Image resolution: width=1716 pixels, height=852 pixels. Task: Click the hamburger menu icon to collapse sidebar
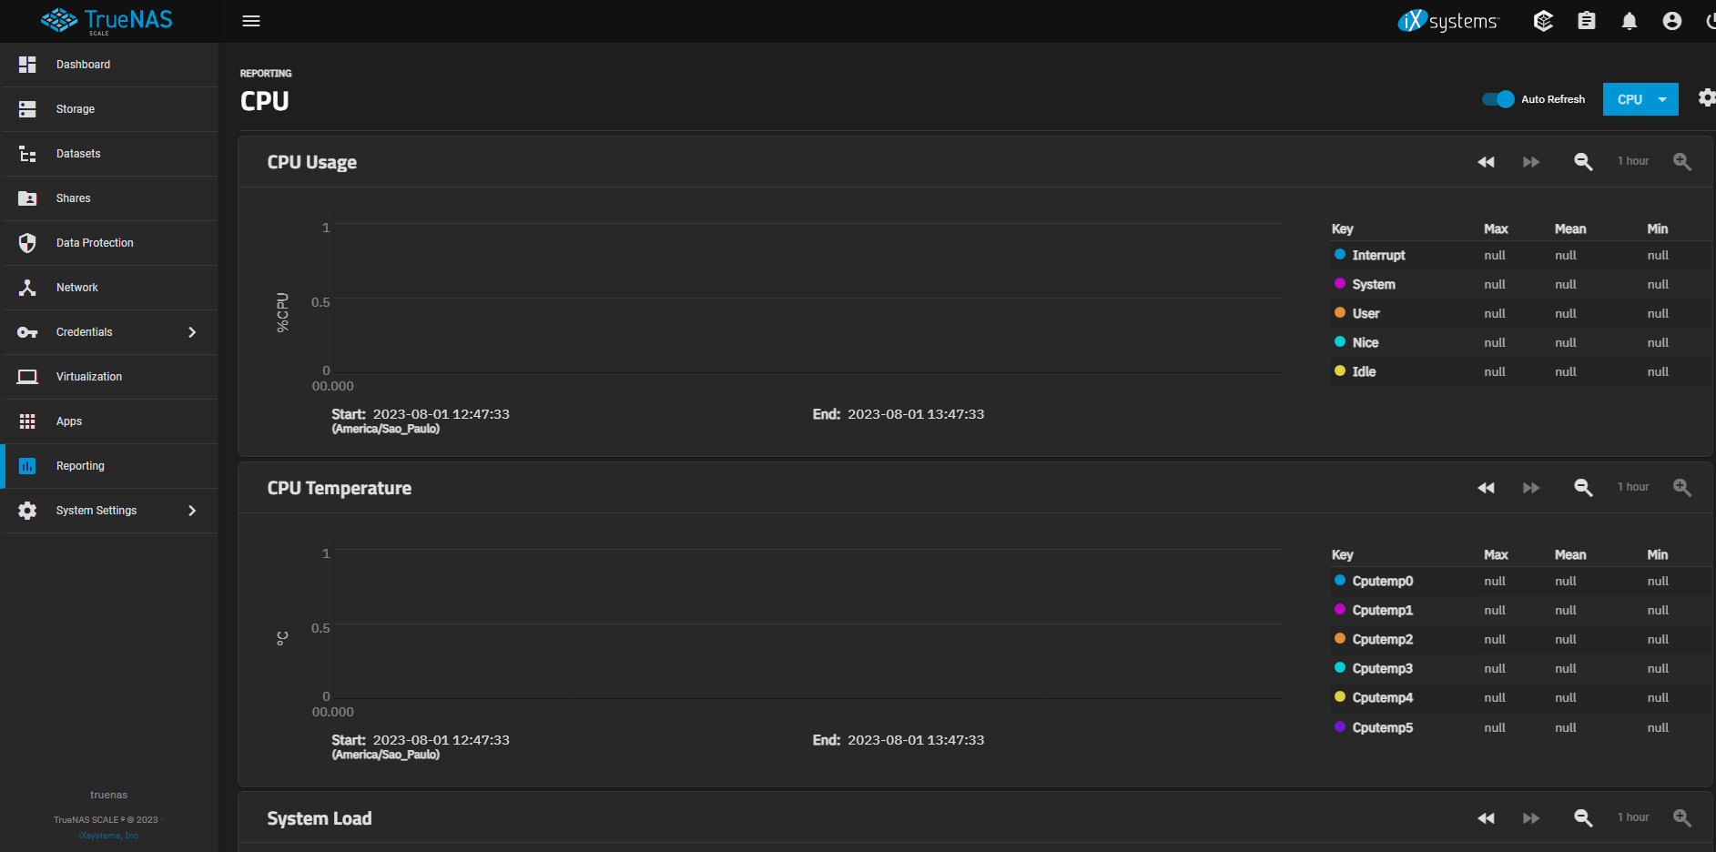tap(251, 21)
